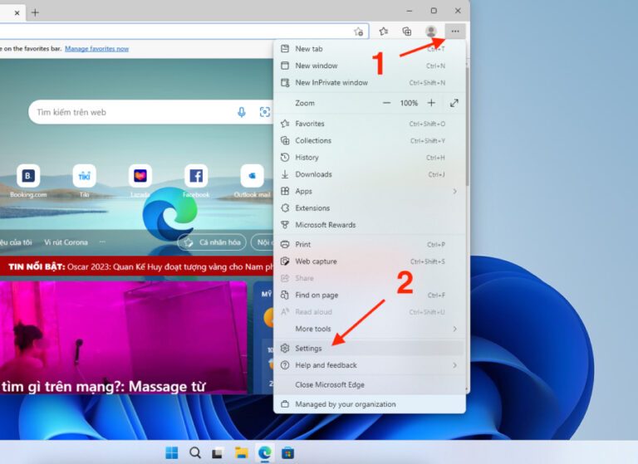Select New window menu entry
This screenshot has width=638, height=464.
click(x=370, y=66)
